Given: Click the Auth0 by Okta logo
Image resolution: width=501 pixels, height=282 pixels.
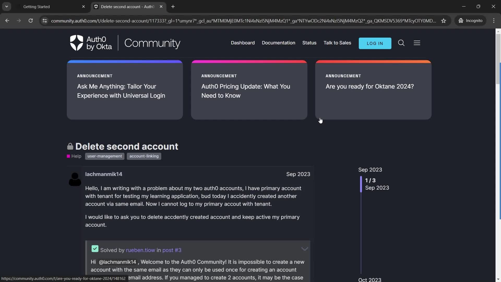Looking at the screenshot, I should (91, 43).
